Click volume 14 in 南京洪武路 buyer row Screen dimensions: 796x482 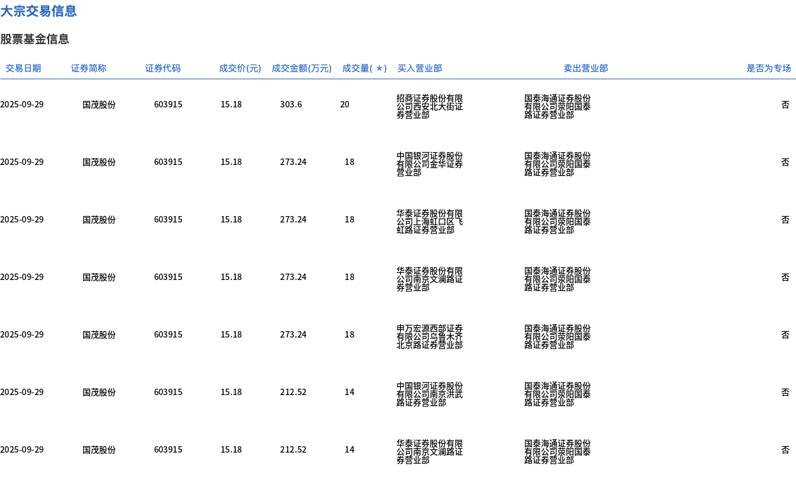tap(349, 392)
